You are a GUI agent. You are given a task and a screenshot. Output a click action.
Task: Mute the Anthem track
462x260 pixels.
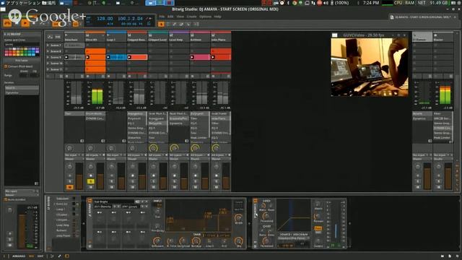pos(196,187)
